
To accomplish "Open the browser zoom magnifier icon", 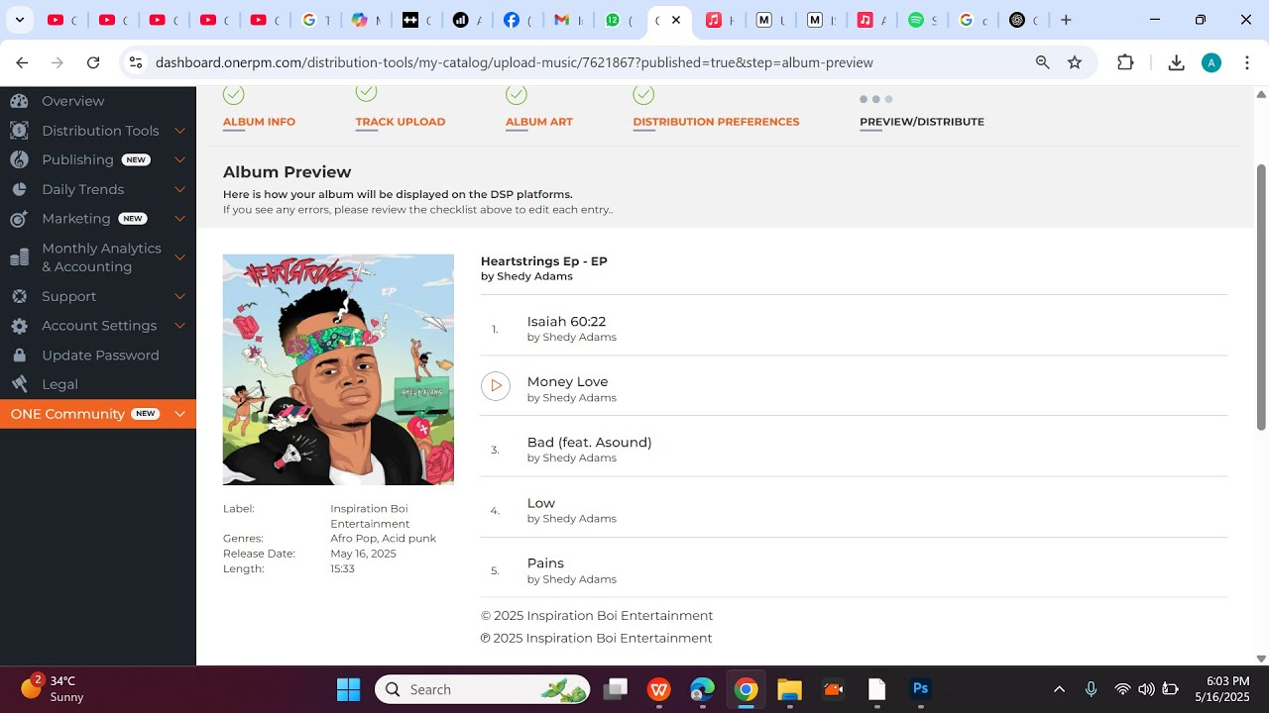I will 1043,62.
